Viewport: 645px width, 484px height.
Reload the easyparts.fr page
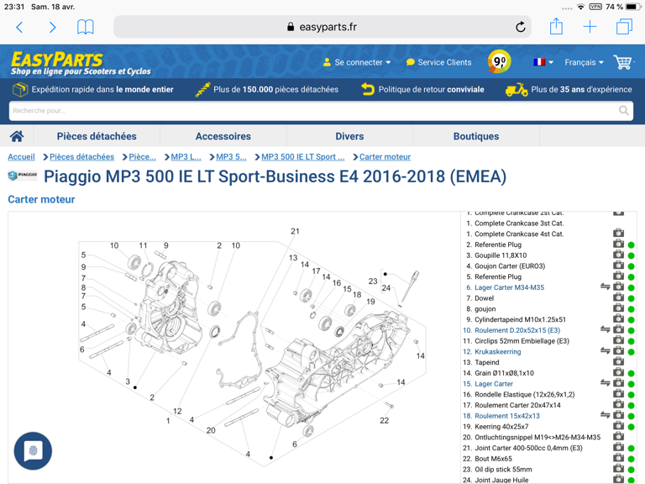pyautogui.click(x=521, y=27)
